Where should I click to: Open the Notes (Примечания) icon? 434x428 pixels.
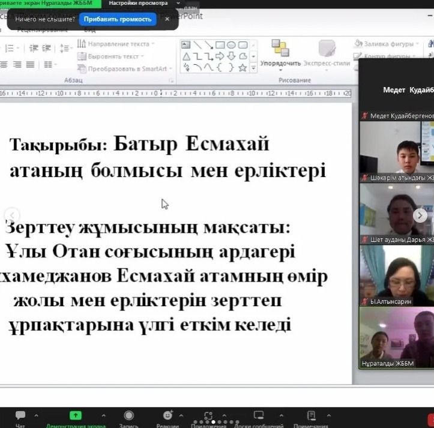coord(311,415)
